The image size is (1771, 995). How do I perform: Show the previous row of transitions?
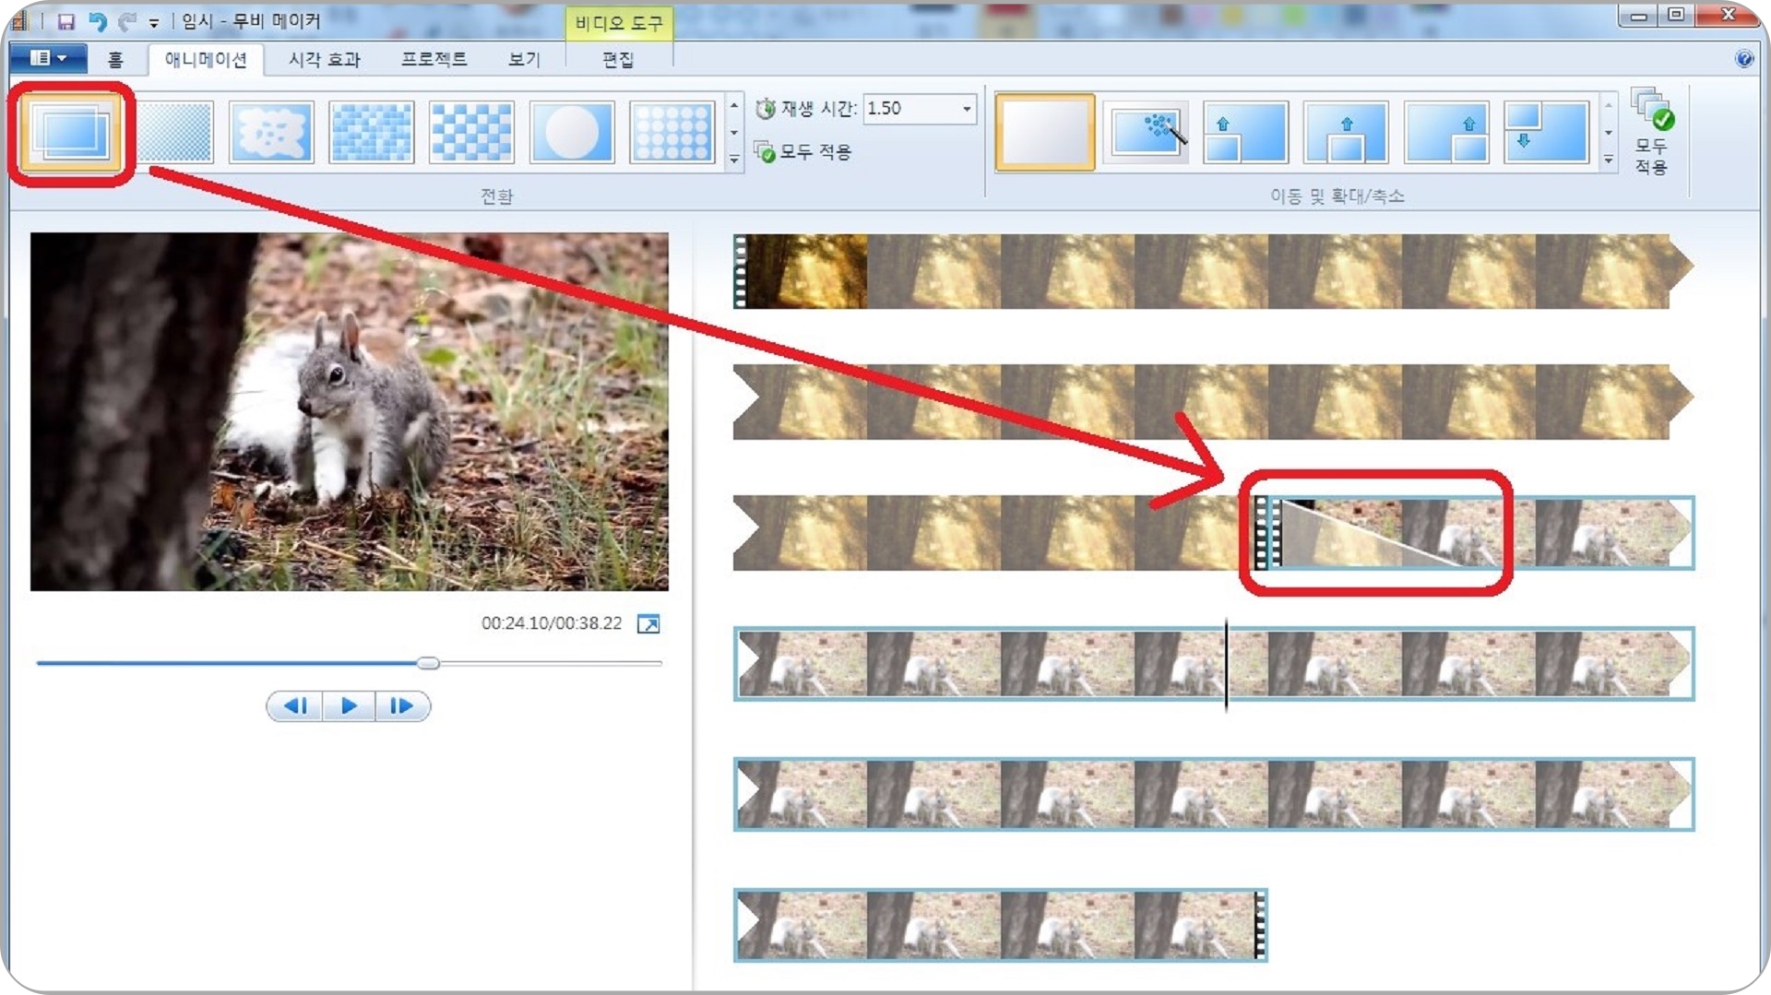click(x=734, y=105)
